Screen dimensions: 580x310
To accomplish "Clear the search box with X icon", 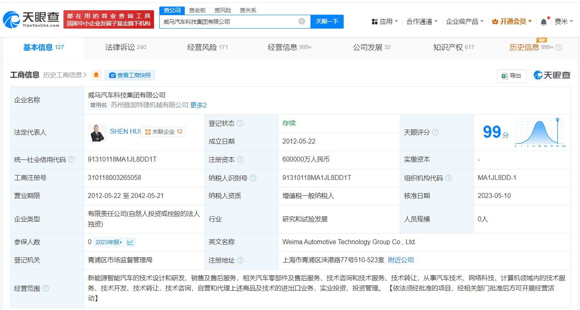I will coord(302,21).
